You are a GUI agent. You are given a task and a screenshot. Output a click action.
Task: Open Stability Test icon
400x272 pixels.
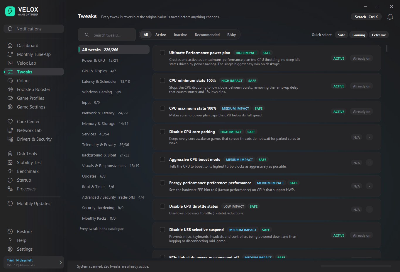pos(10,163)
